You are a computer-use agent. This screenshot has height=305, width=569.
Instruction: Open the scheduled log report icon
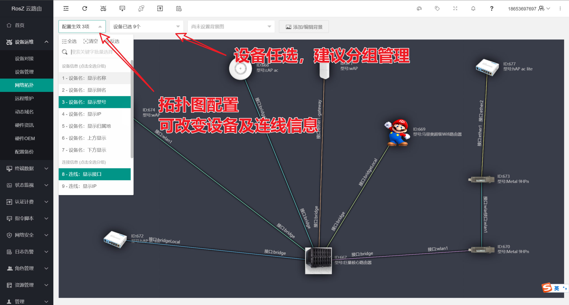coord(179,9)
